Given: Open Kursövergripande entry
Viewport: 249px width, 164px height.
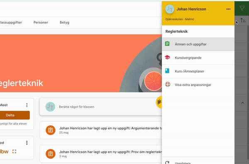Looking at the screenshot, I should point(198,58).
